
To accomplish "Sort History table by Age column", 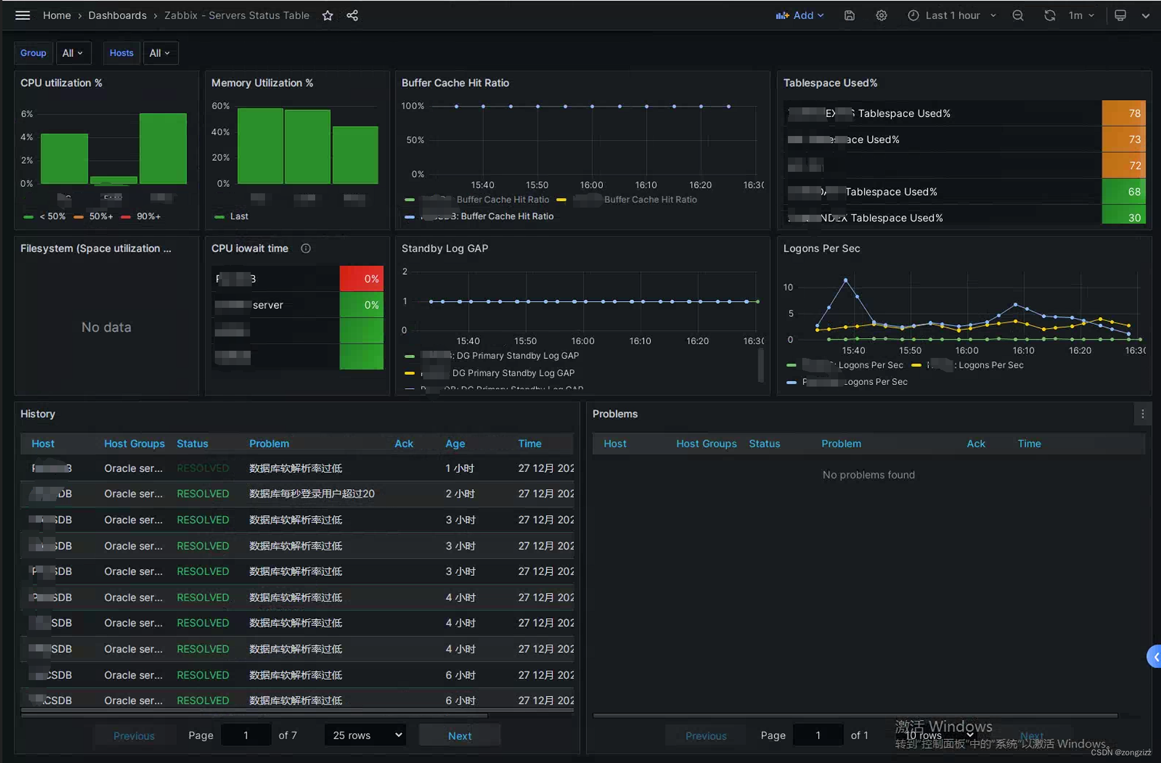I will (x=455, y=444).
